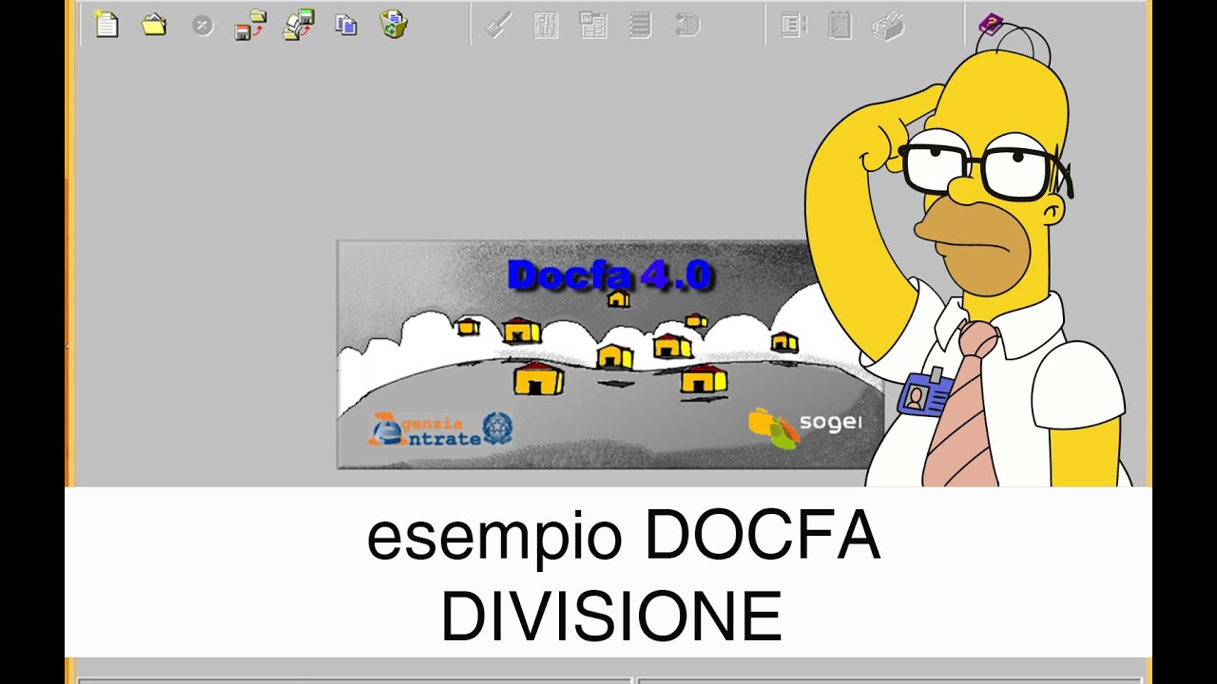
Task: Open help via the purple book icon
Action: click(x=991, y=24)
